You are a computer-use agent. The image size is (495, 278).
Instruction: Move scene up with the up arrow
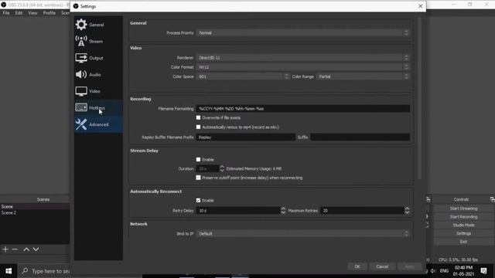pos(26,249)
